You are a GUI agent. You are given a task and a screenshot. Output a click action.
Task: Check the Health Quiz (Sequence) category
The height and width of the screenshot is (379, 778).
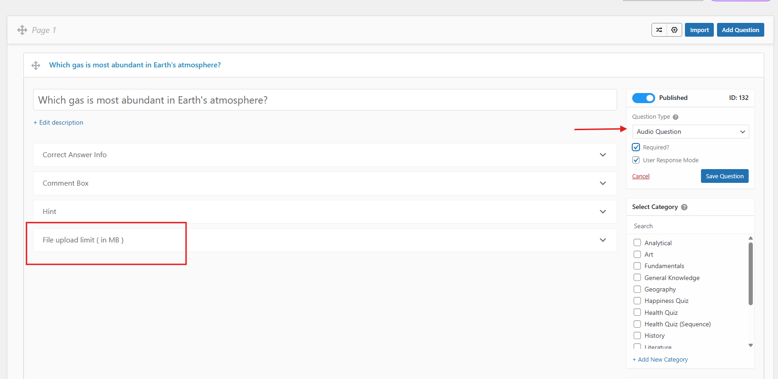pyautogui.click(x=637, y=324)
